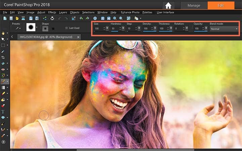Click the left arrow beside document tabs
The width and height of the screenshot is (242, 151).
pos(12,37)
